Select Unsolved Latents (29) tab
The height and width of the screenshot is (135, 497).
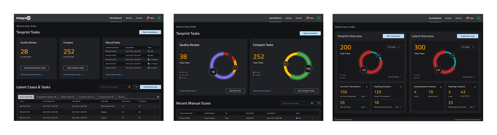click(106, 97)
